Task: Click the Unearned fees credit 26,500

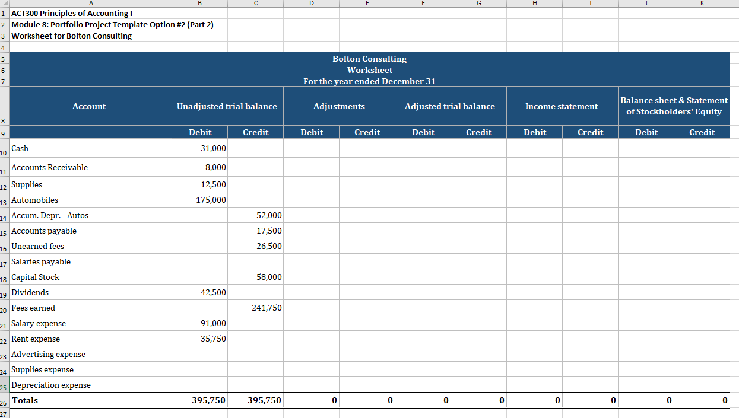Action: 256,246
